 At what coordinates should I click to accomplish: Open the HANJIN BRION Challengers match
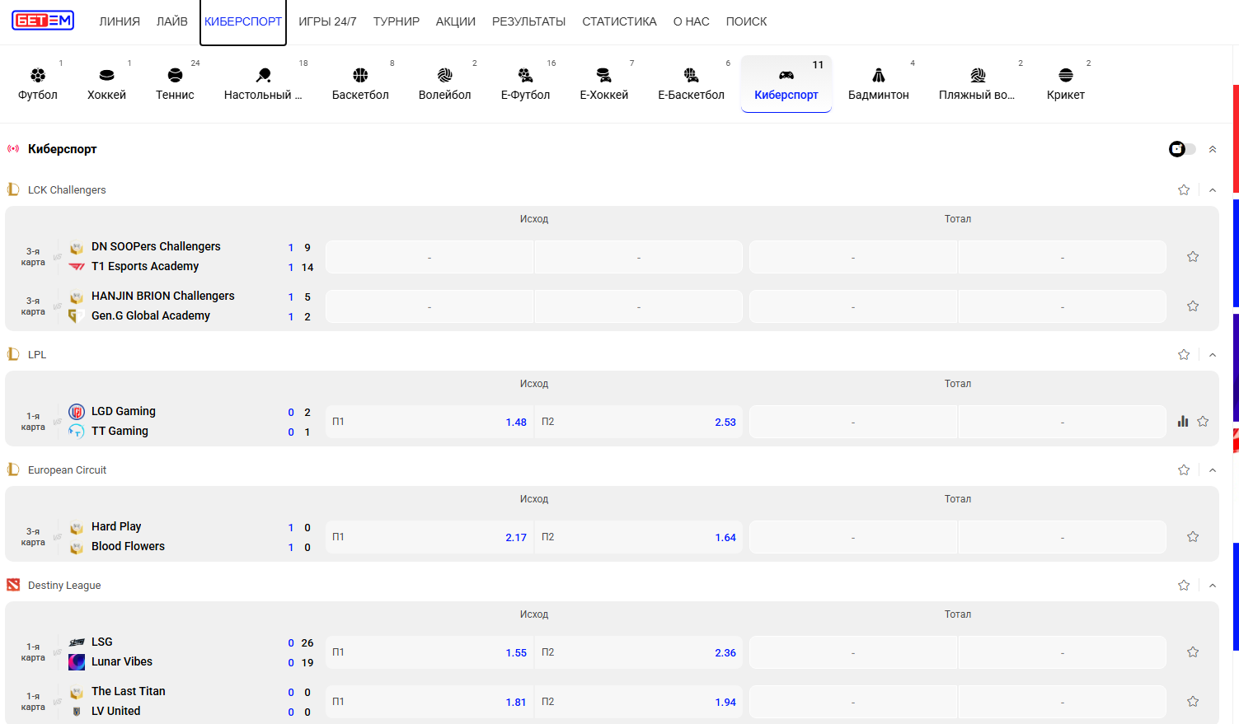pyautogui.click(x=162, y=297)
